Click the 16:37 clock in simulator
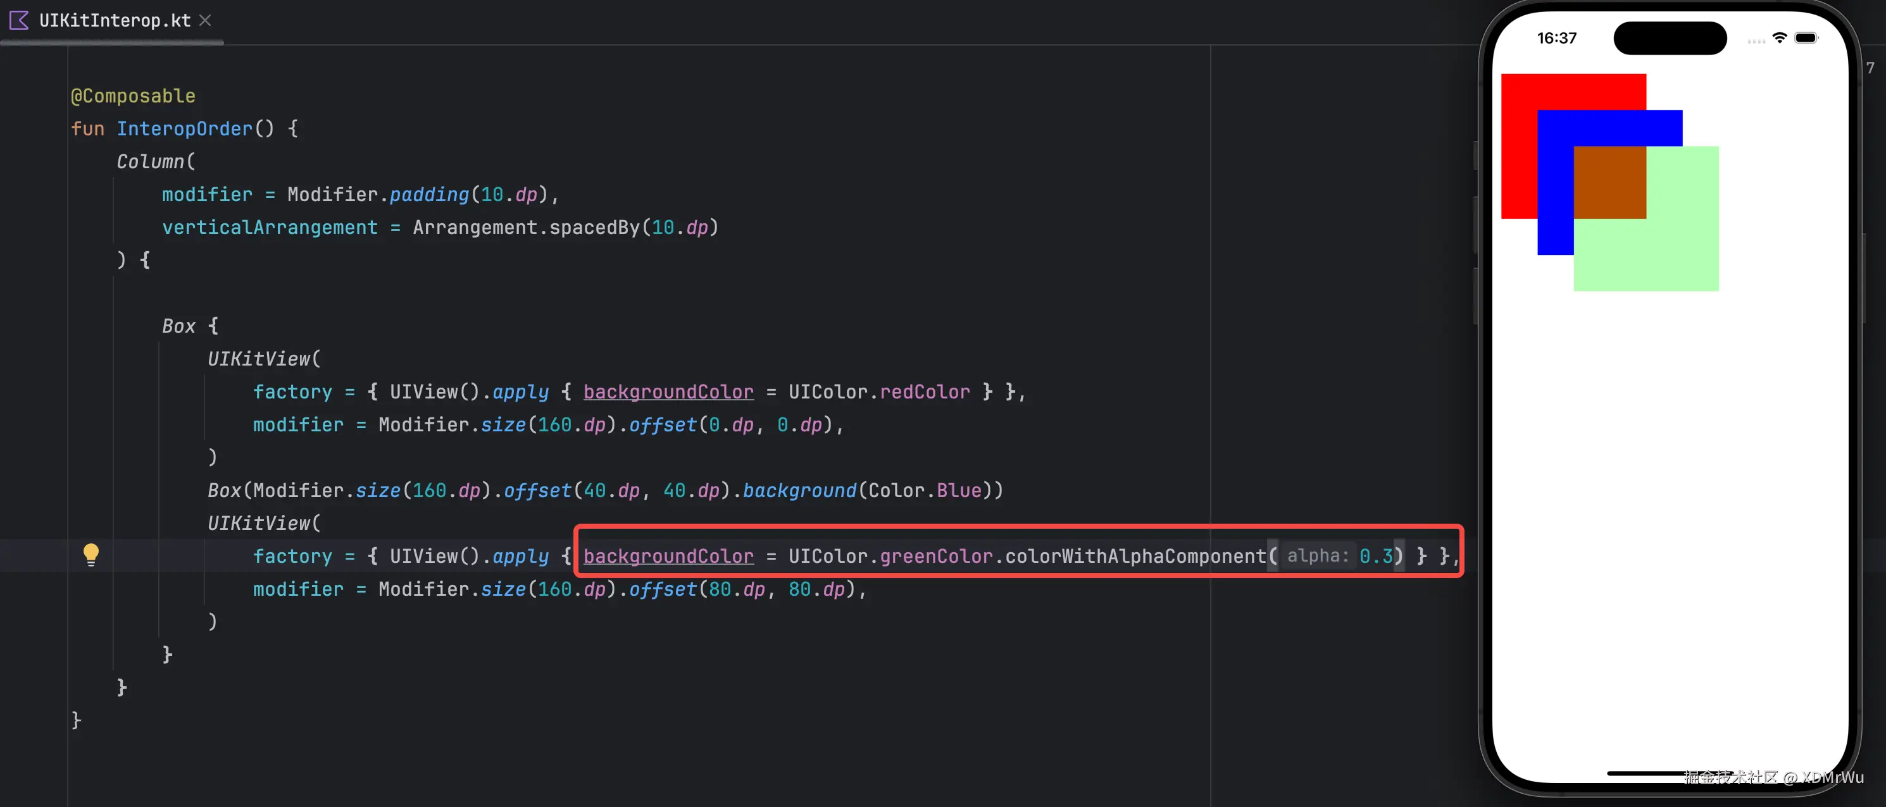This screenshot has width=1886, height=807. pos(1556,38)
